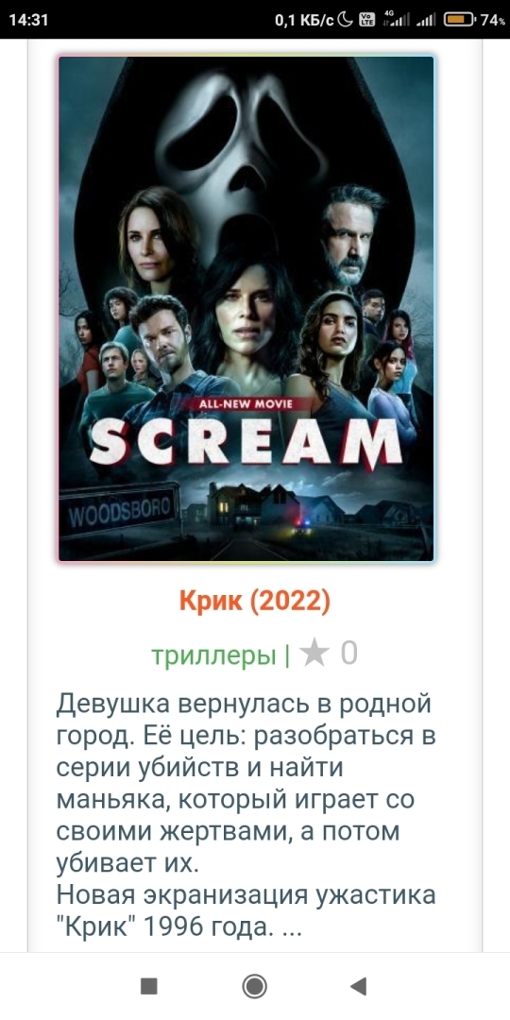The height and width of the screenshot is (1020, 510).
Task: Tap the battery icon in status bar
Action: click(459, 20)
